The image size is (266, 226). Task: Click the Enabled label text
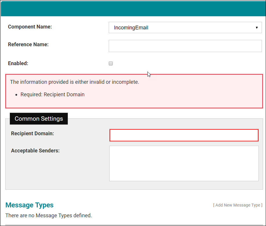tap(18, 63)
